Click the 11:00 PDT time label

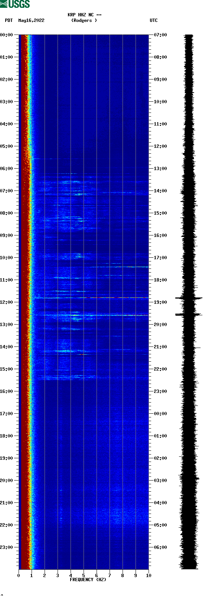[x=7, y=280]
